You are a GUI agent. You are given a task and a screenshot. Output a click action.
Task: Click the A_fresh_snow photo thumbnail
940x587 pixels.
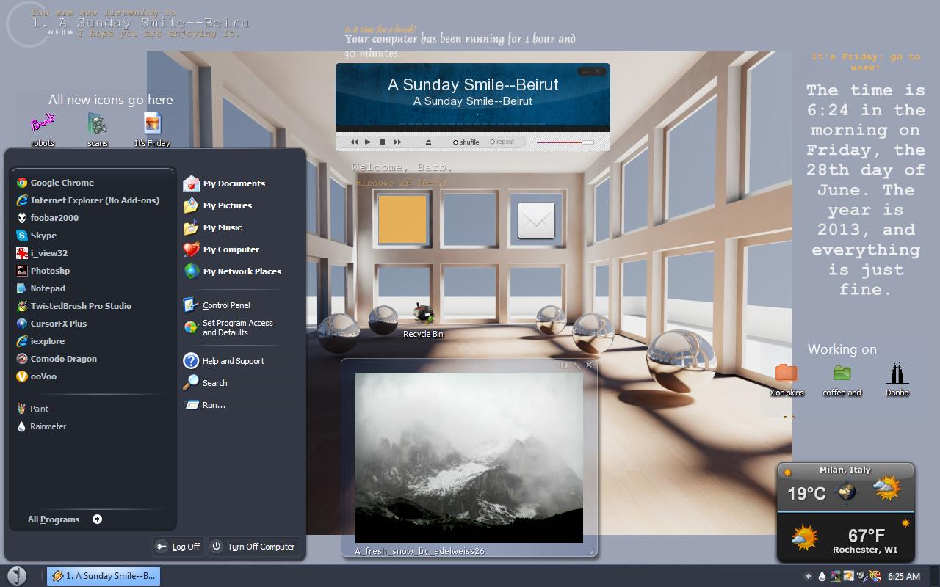pos(469,458)
